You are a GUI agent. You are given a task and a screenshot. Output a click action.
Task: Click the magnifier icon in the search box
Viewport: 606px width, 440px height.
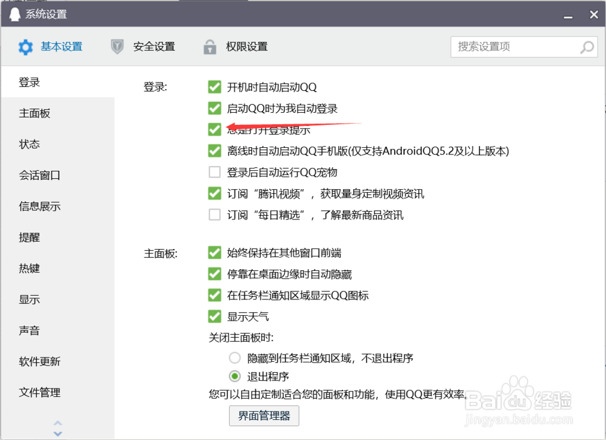point(586,47)
